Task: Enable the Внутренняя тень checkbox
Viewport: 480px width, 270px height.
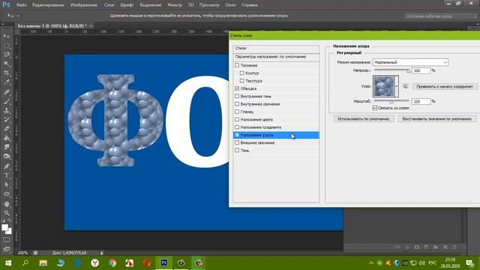Action: tap(237, 96)
